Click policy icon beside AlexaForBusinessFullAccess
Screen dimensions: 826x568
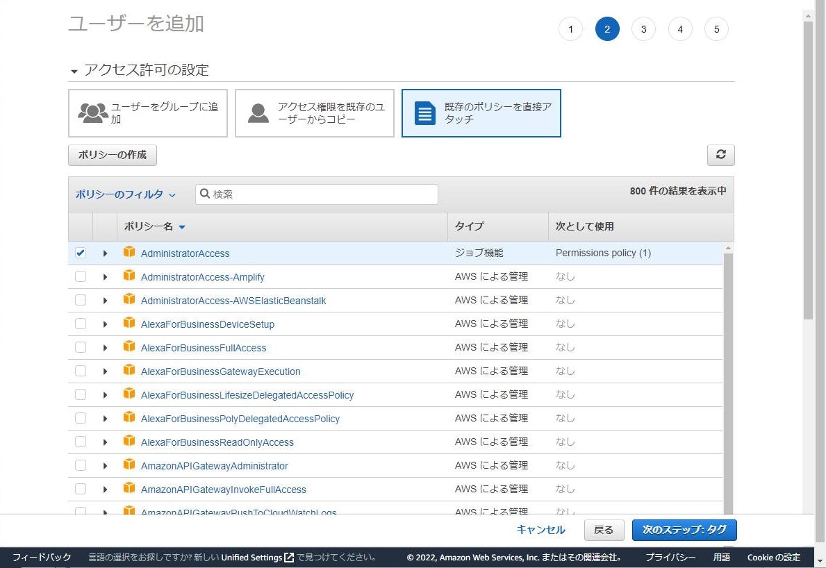[x=129, y=347]
